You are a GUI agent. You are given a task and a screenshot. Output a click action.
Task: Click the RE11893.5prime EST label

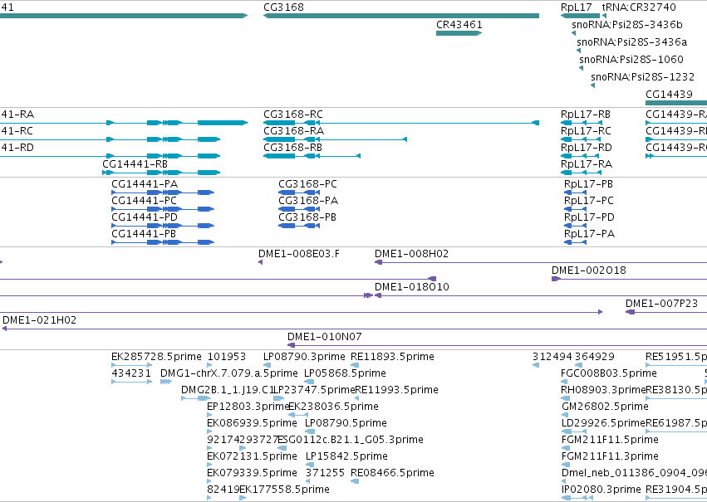coord(392,357)
